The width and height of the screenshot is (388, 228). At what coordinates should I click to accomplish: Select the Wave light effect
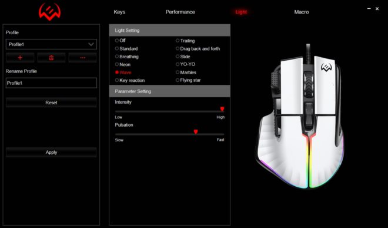(123, 72)
